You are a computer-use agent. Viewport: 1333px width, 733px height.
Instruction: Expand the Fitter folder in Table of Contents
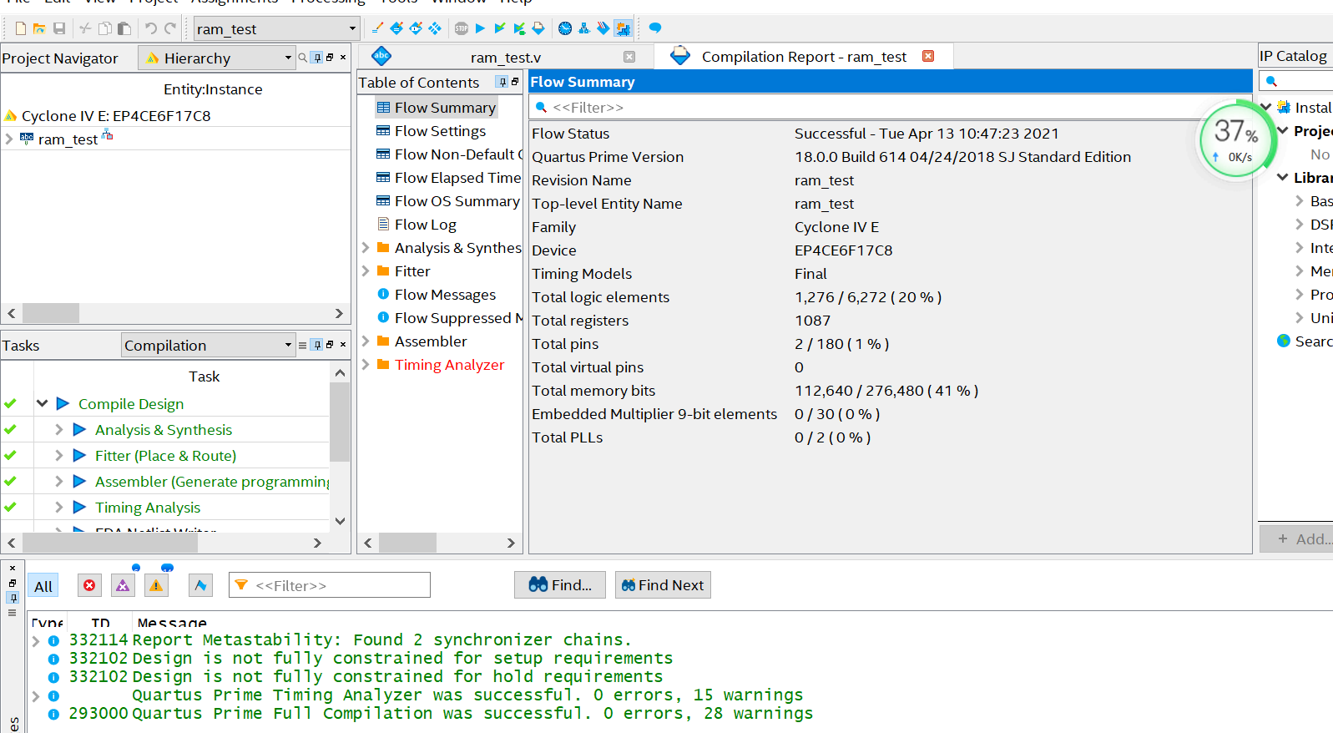[x=366, y=270]
